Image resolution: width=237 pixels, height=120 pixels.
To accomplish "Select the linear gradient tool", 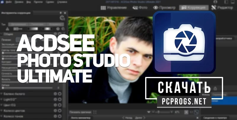I will 33,29.
